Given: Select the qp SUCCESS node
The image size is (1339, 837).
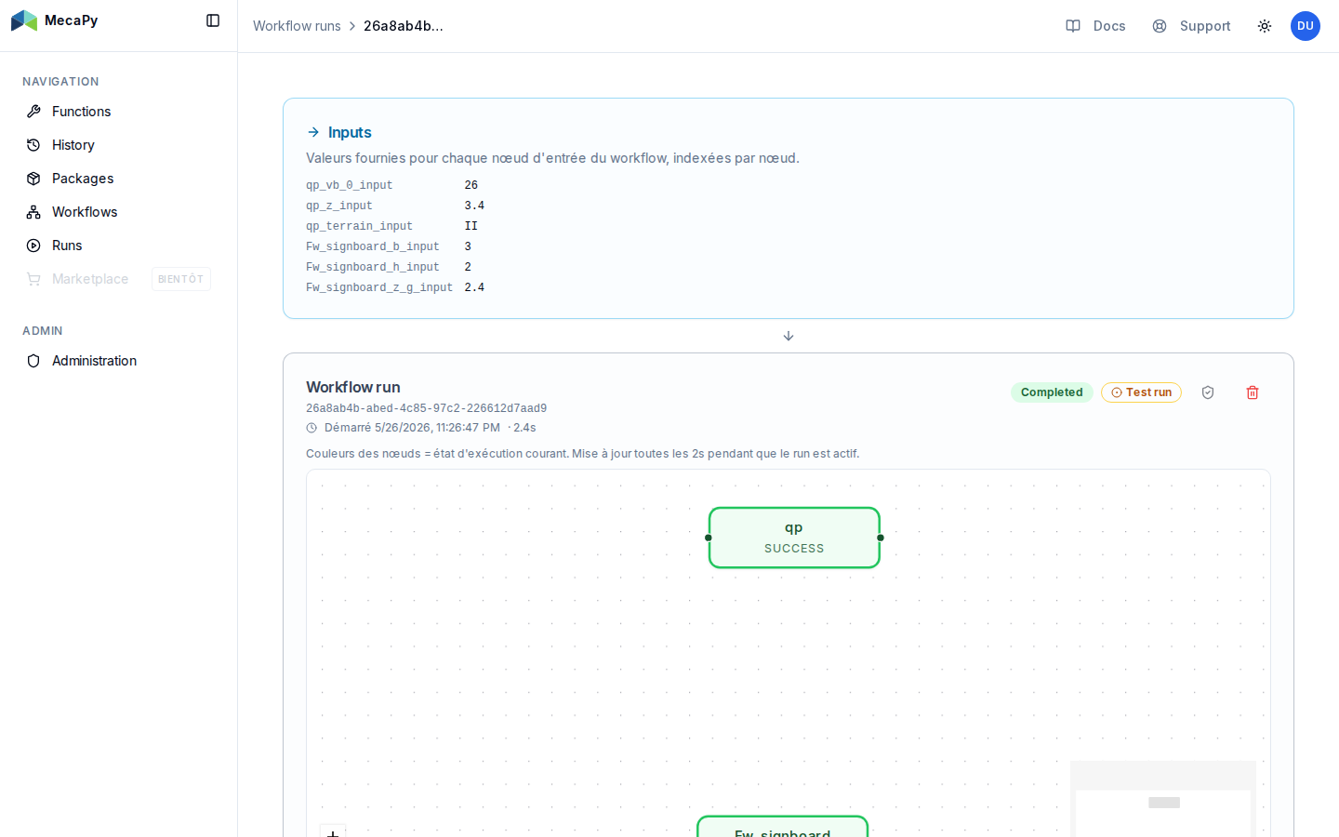Looking at the screenshot, I should coord(794,538).
